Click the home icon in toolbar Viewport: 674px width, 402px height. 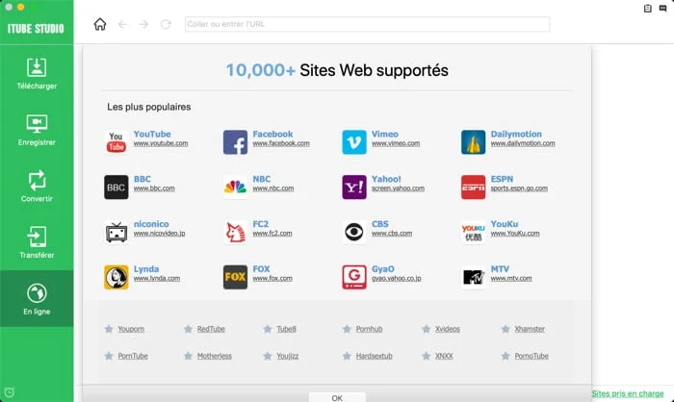(100, 24)
